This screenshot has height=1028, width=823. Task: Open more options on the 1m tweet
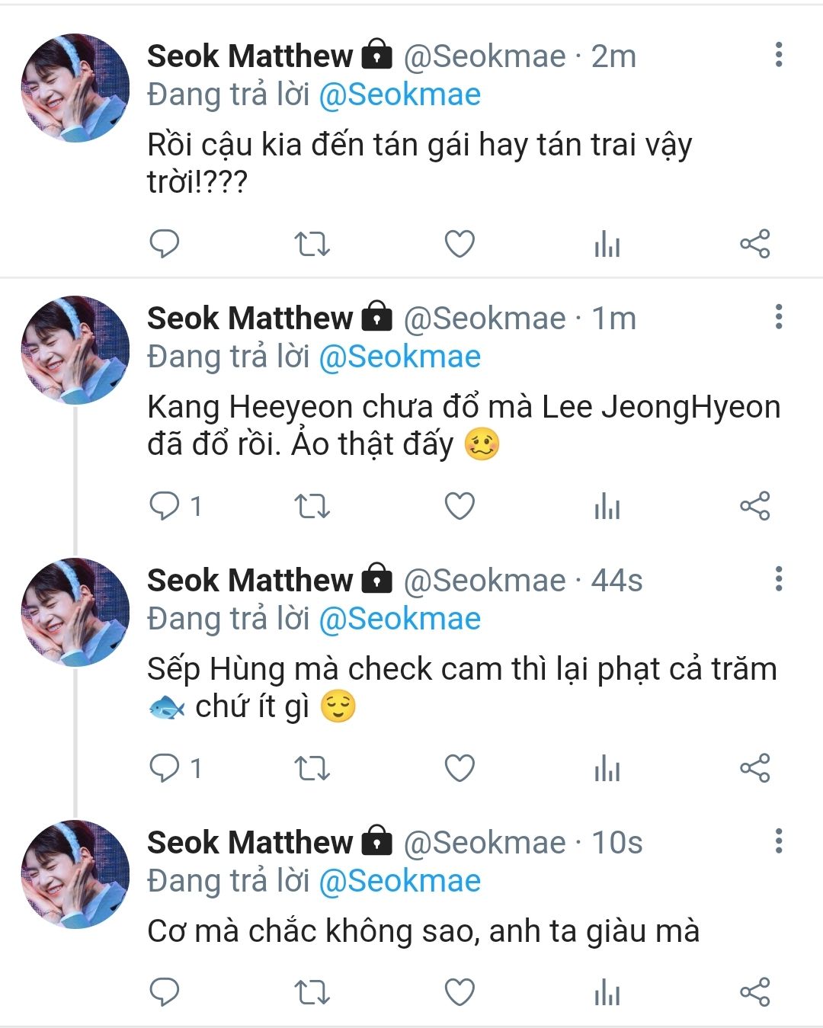click(778, 317)
